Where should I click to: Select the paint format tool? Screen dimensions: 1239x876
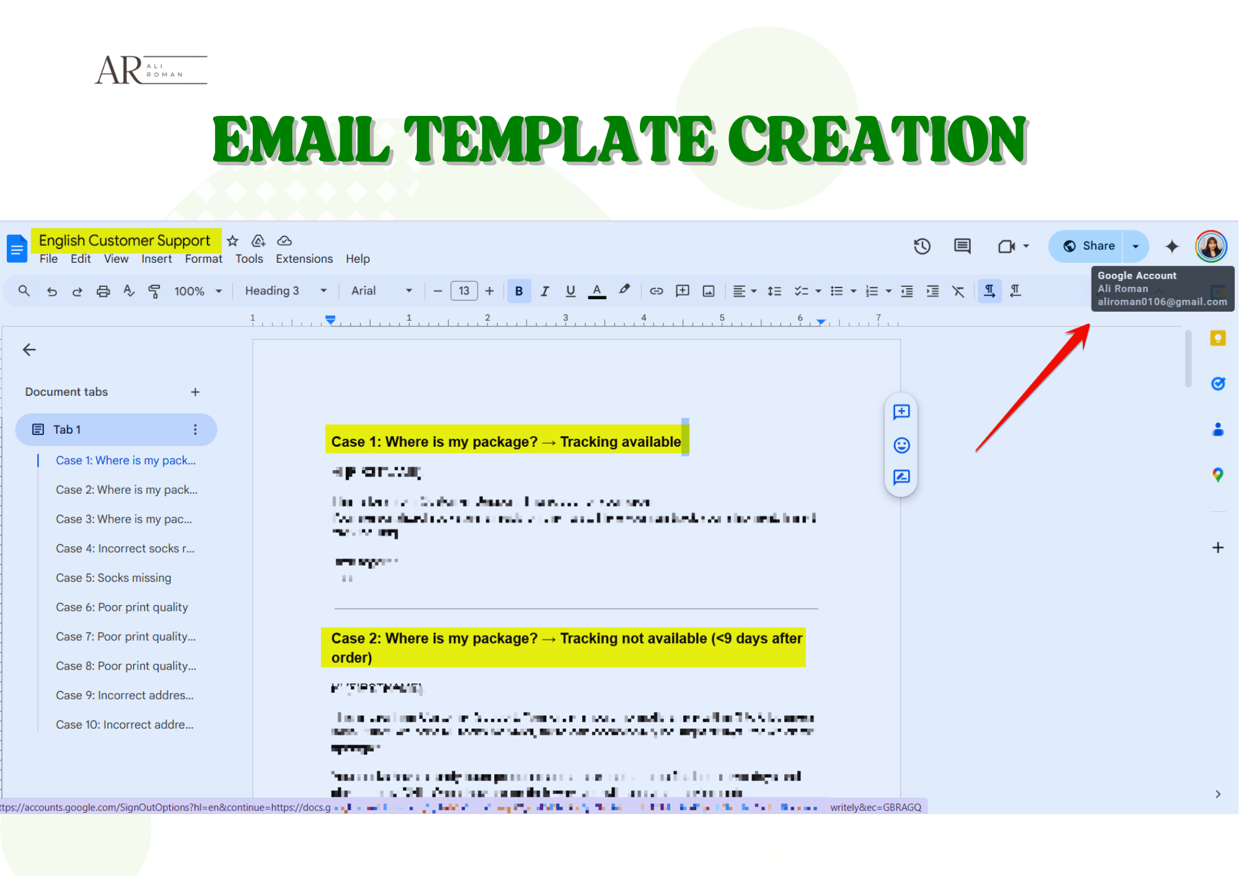(x=154, y=291)
